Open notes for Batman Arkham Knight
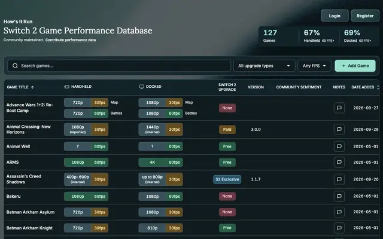 [x=339, y=228]
